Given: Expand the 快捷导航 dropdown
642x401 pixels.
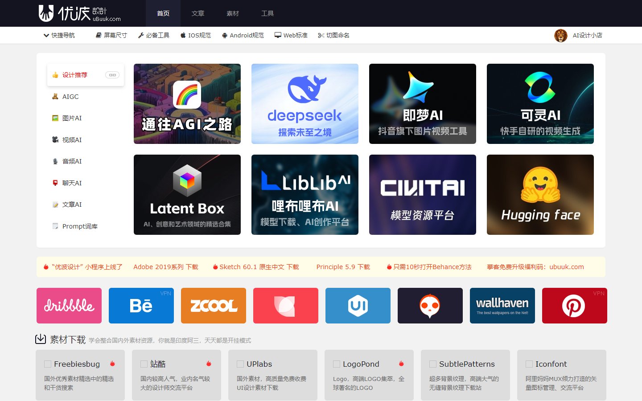Looking at the screenshot, I should click(x=59, y=35).
